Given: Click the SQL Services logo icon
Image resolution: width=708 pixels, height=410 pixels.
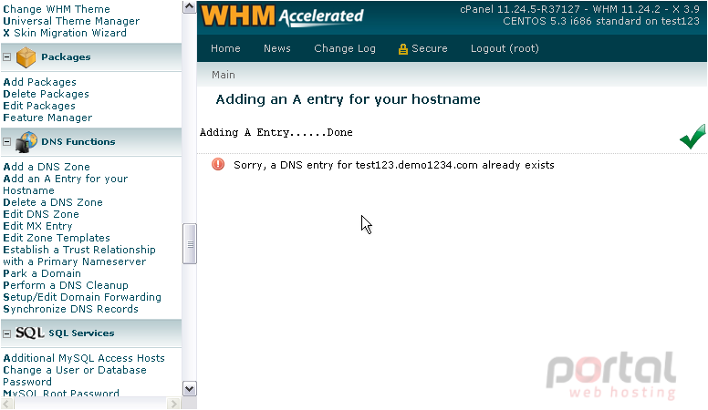Looking at the screenshot, I should click(x=30, y=333).
